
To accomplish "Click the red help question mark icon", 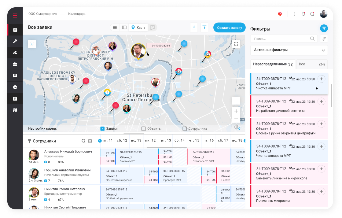I will 280,14.
